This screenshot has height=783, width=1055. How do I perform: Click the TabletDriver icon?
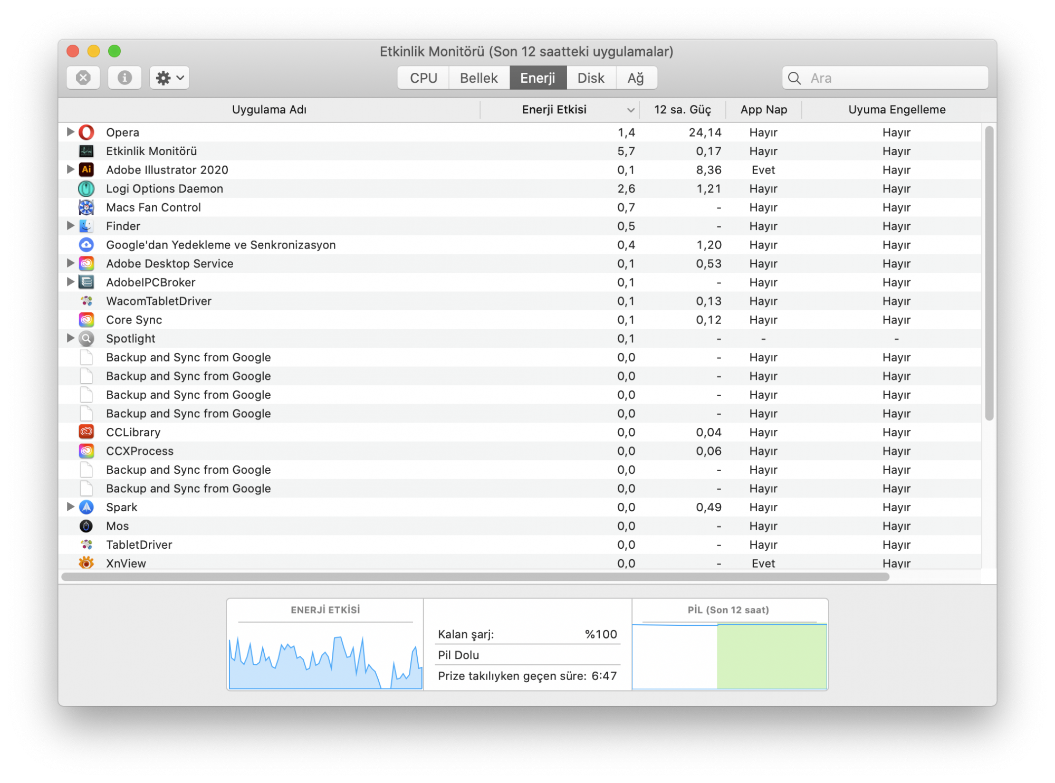(x=87, y=545)
